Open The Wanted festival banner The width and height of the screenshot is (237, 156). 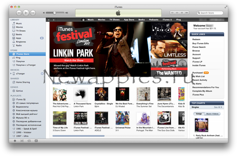pos(169,68)
